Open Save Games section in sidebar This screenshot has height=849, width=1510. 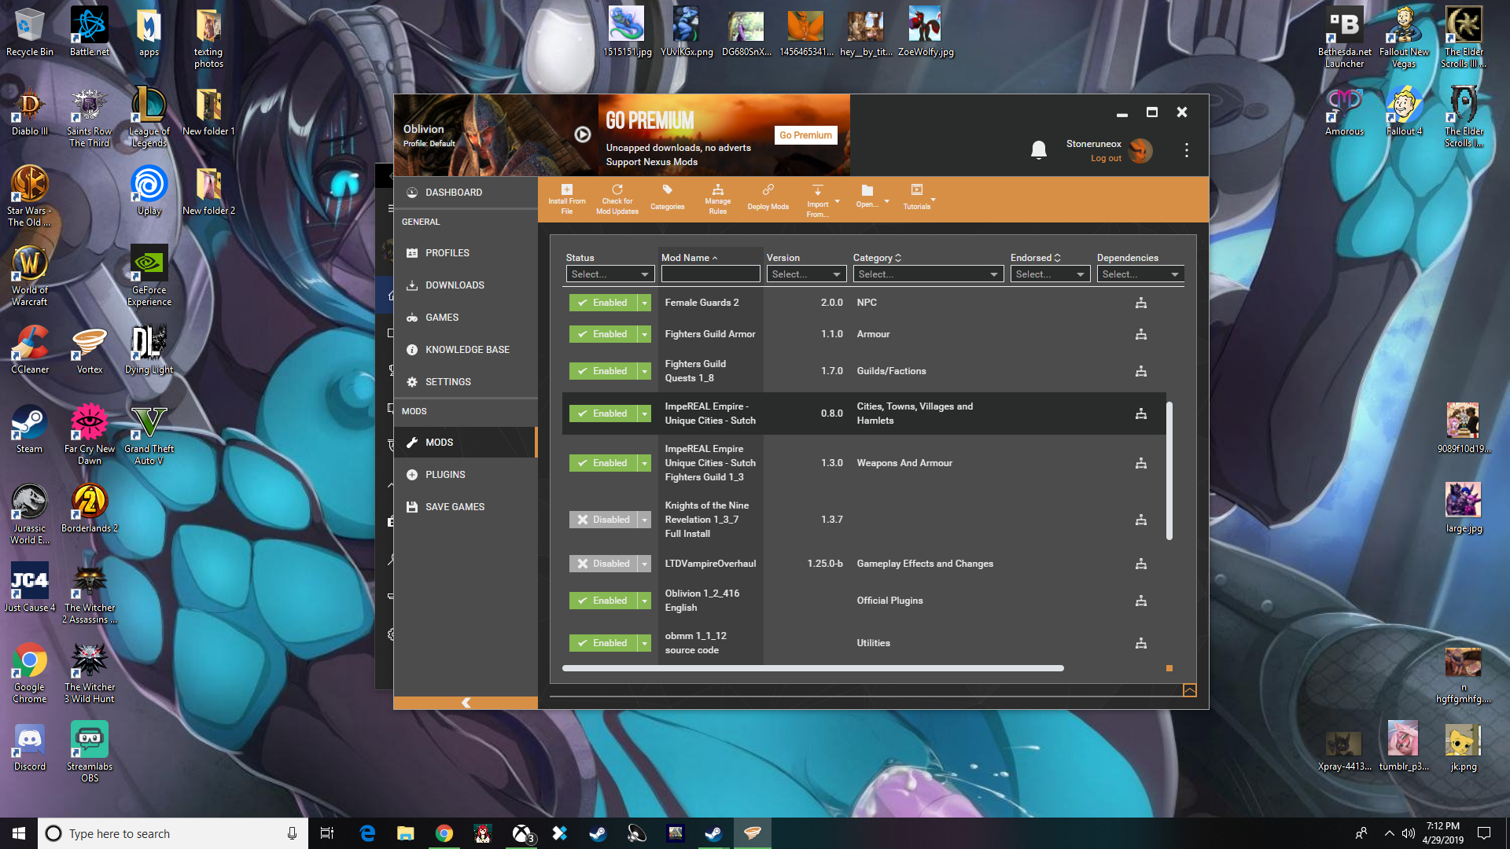point(466,507)
